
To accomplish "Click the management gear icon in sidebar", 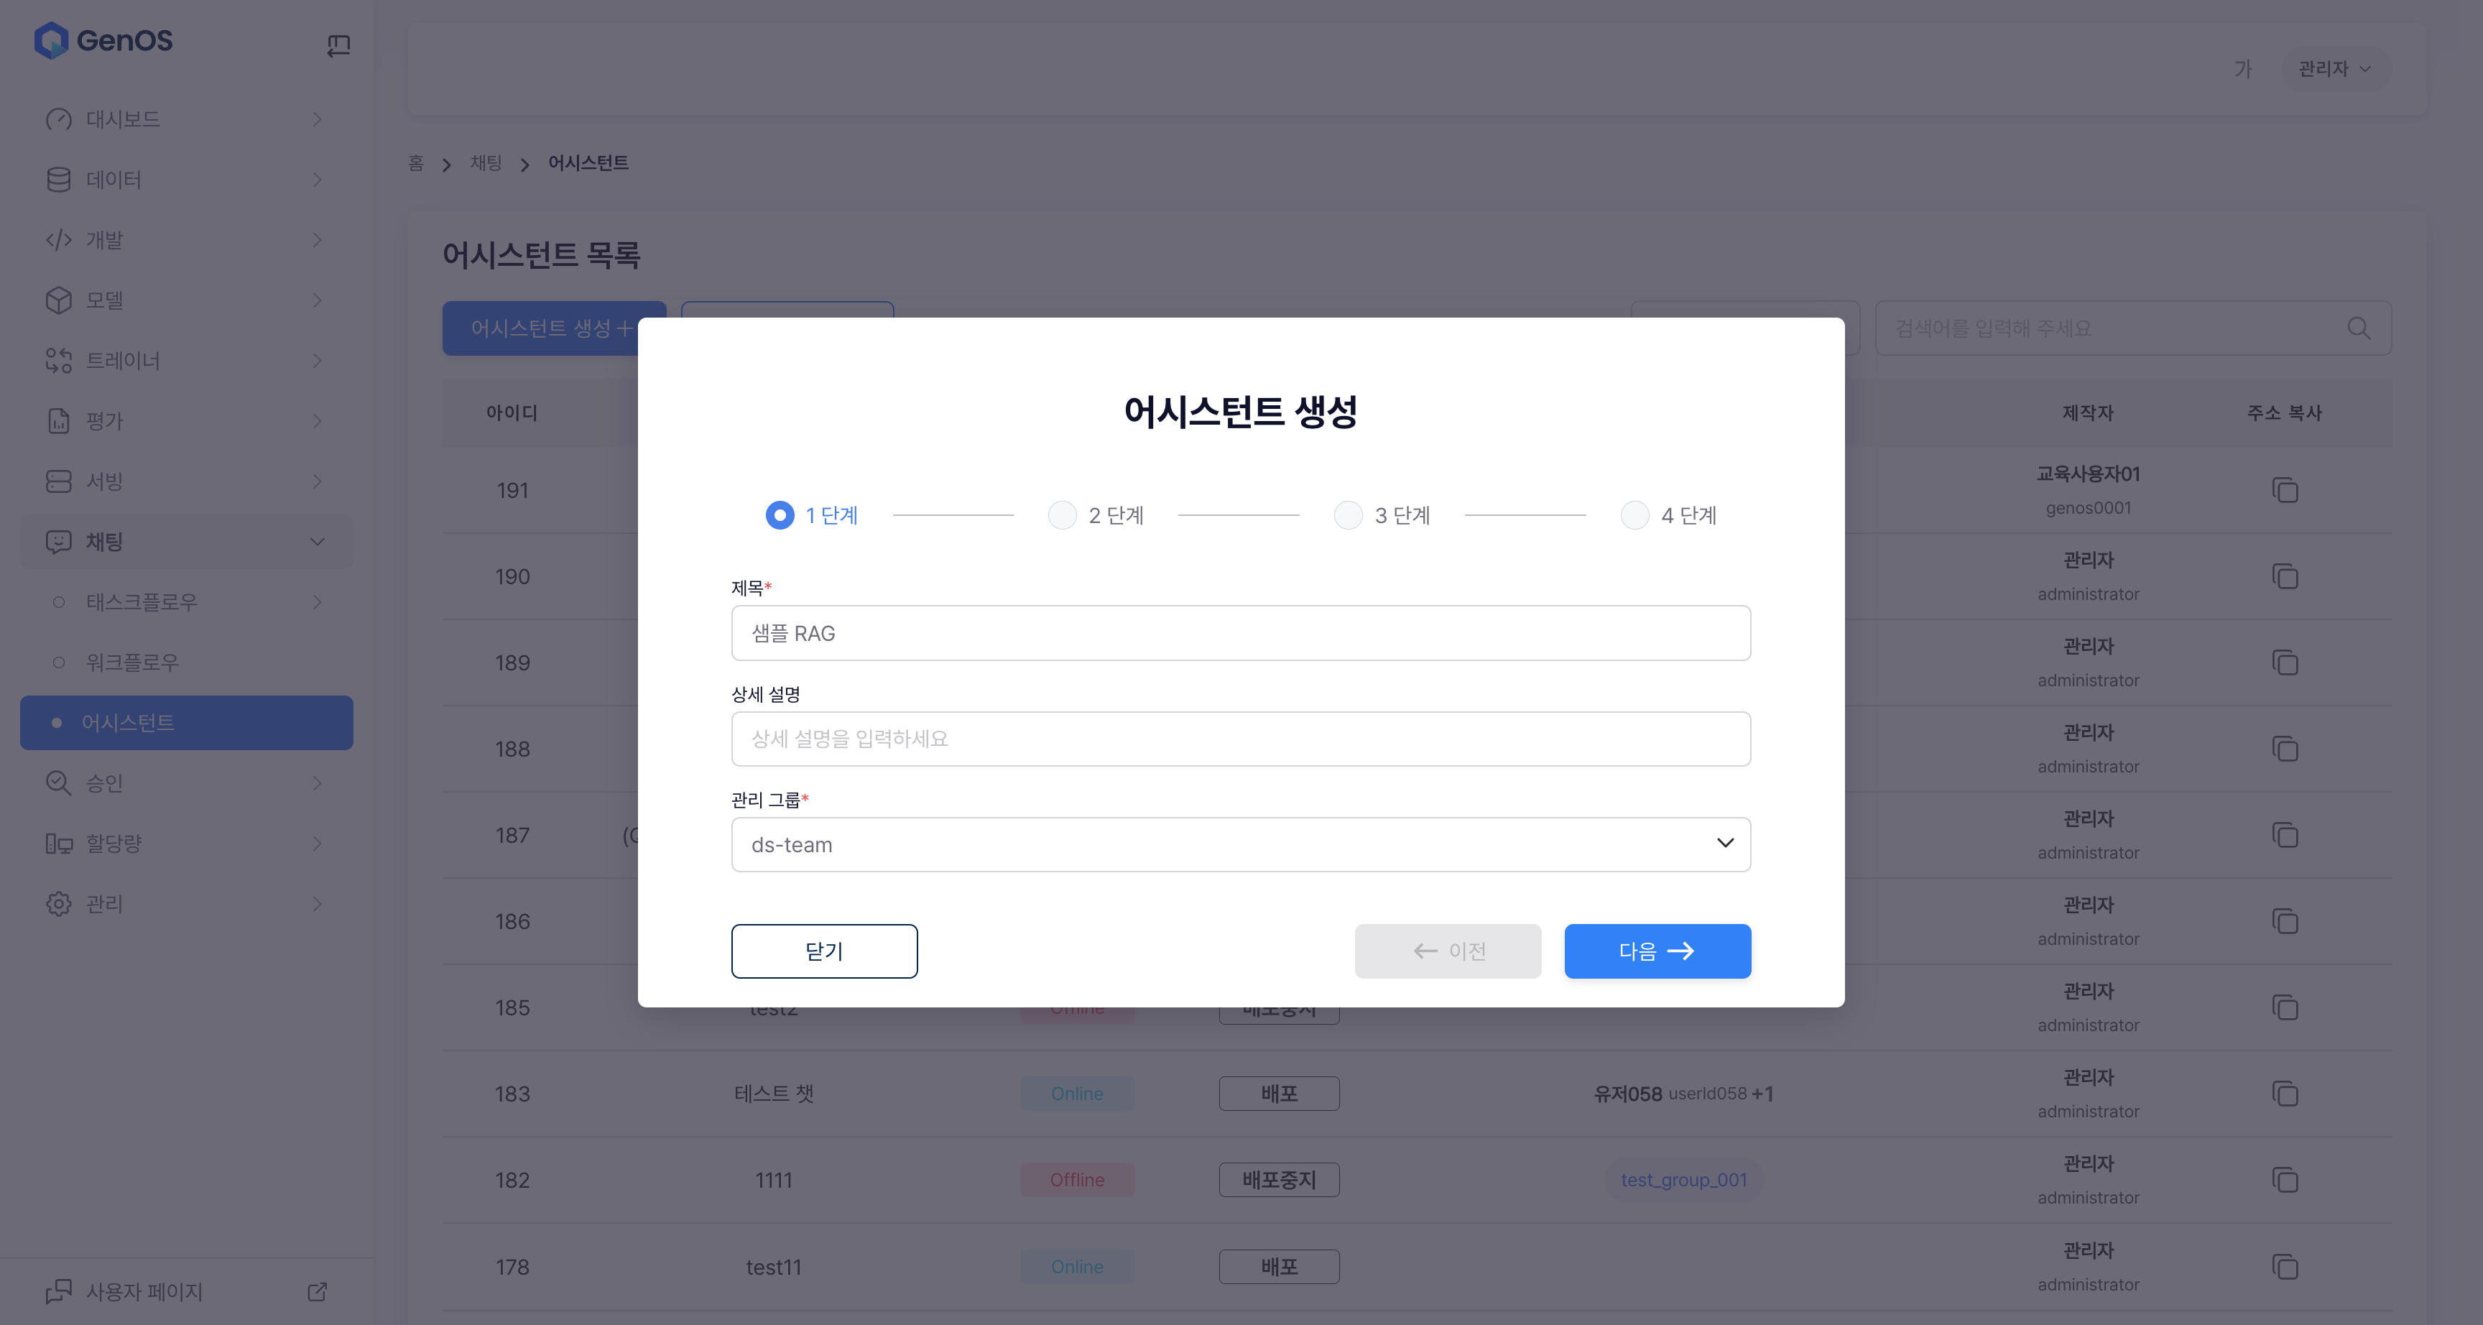I will click(x=59, y=904).
